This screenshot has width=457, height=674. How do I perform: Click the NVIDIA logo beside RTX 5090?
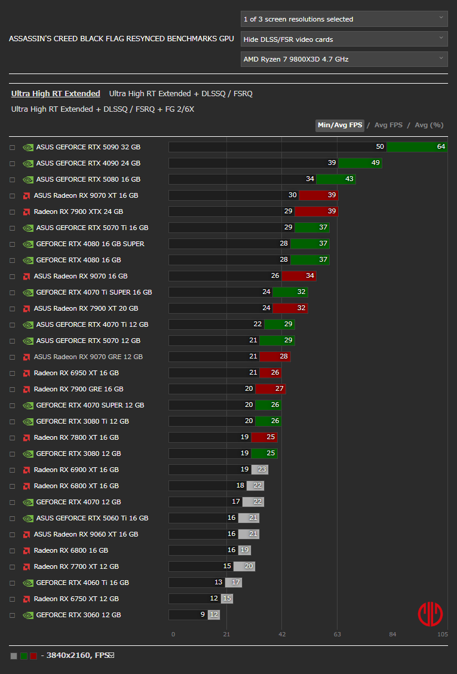pos(28,147)
